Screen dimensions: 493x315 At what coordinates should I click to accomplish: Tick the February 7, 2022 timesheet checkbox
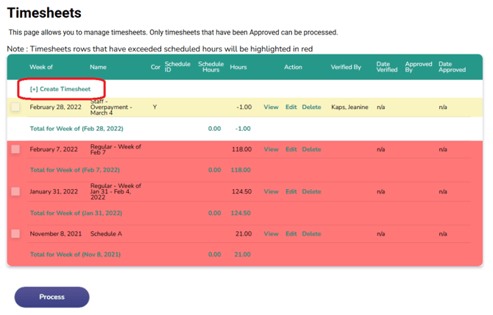tap(16, 149)
